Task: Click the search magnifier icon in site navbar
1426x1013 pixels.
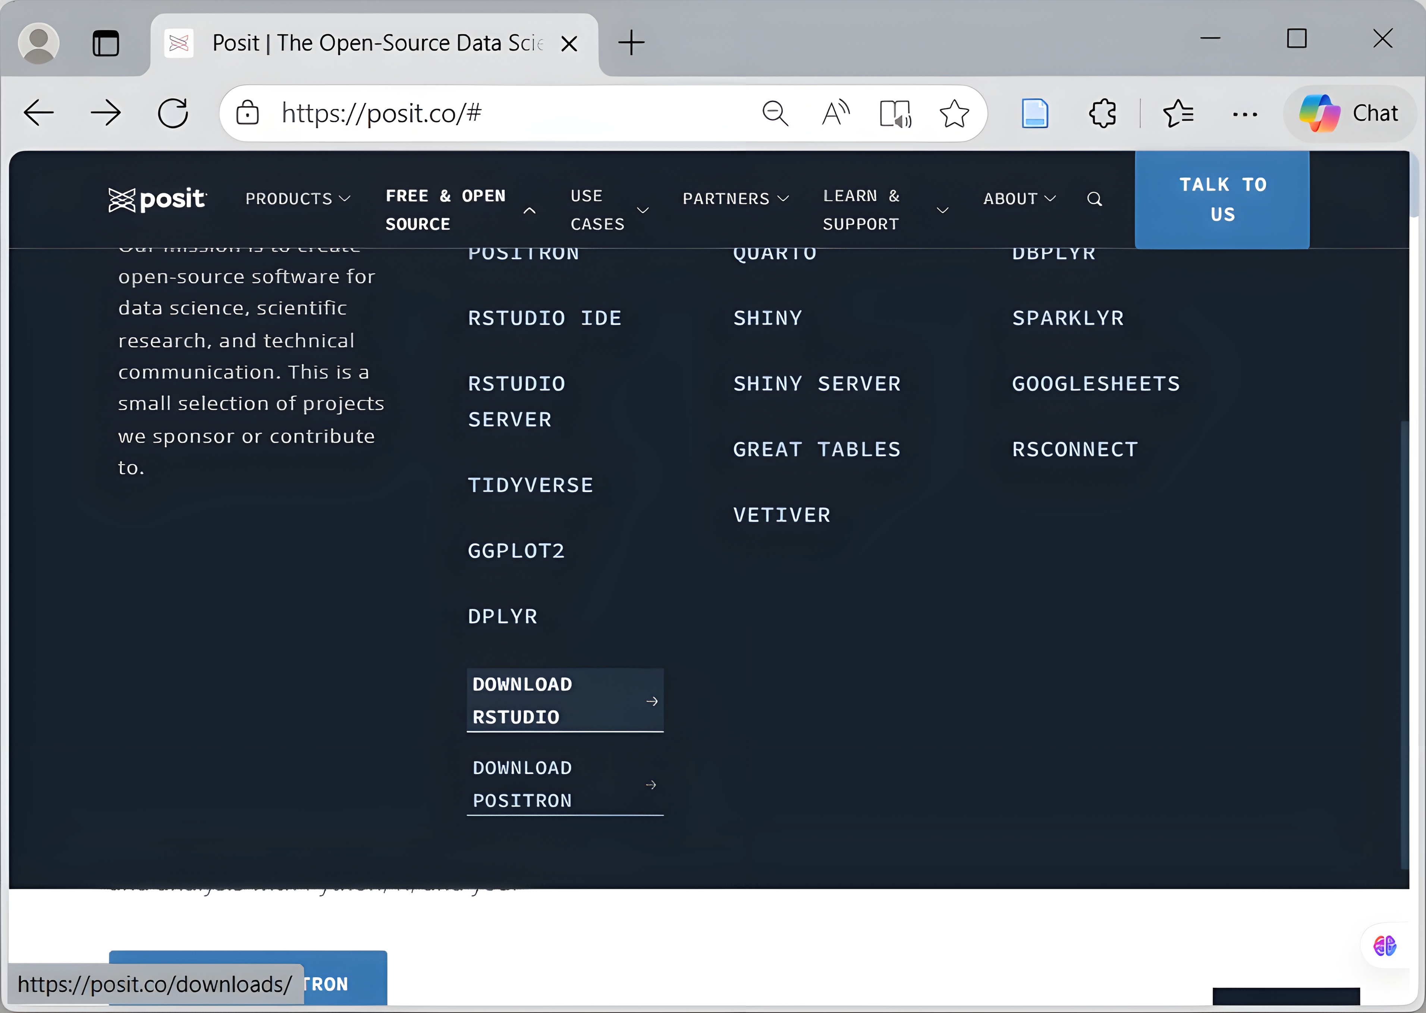Action: (x=1094, y=199)
